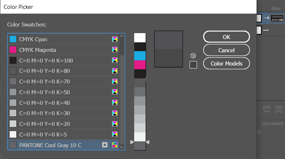This screenshot has height=159, width=285.
Task: Click the small web-safe color square under the cube
Action: pyautogui.click(x=193, y=65)
